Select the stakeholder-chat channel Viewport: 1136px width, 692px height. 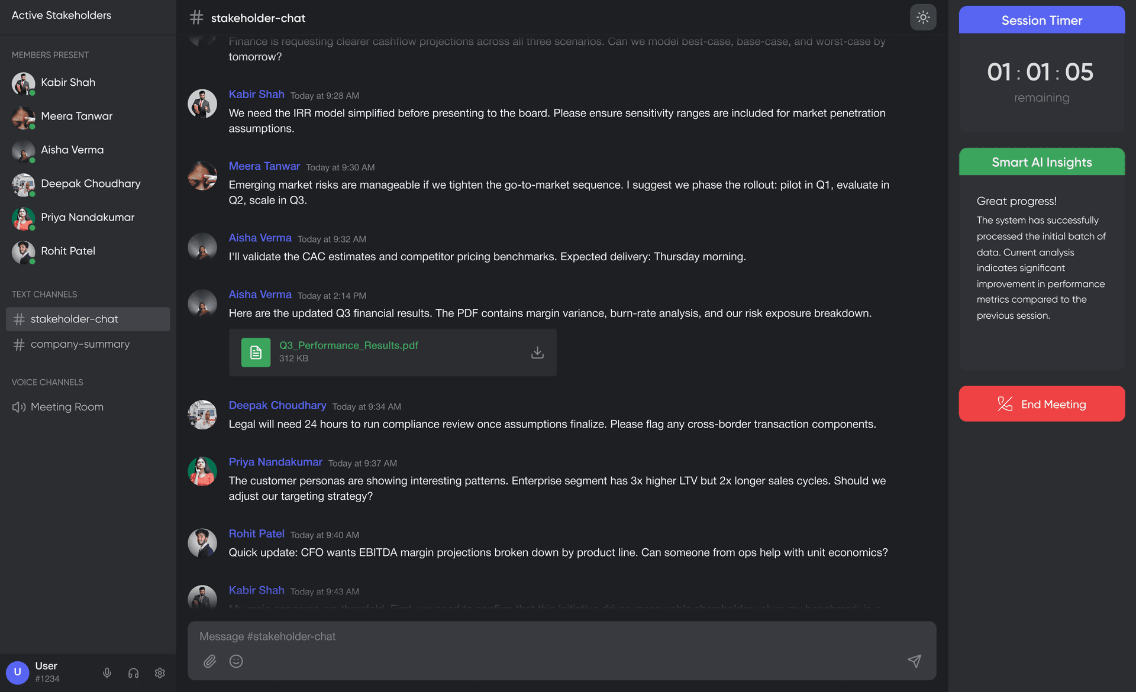(75, 319)
